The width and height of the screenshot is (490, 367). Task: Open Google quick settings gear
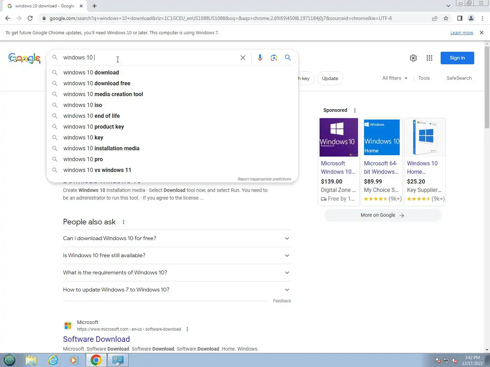click(x=413, y=58)
